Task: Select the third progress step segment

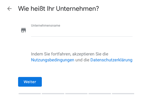Action: pyautogui.click(x=76, y=94)
